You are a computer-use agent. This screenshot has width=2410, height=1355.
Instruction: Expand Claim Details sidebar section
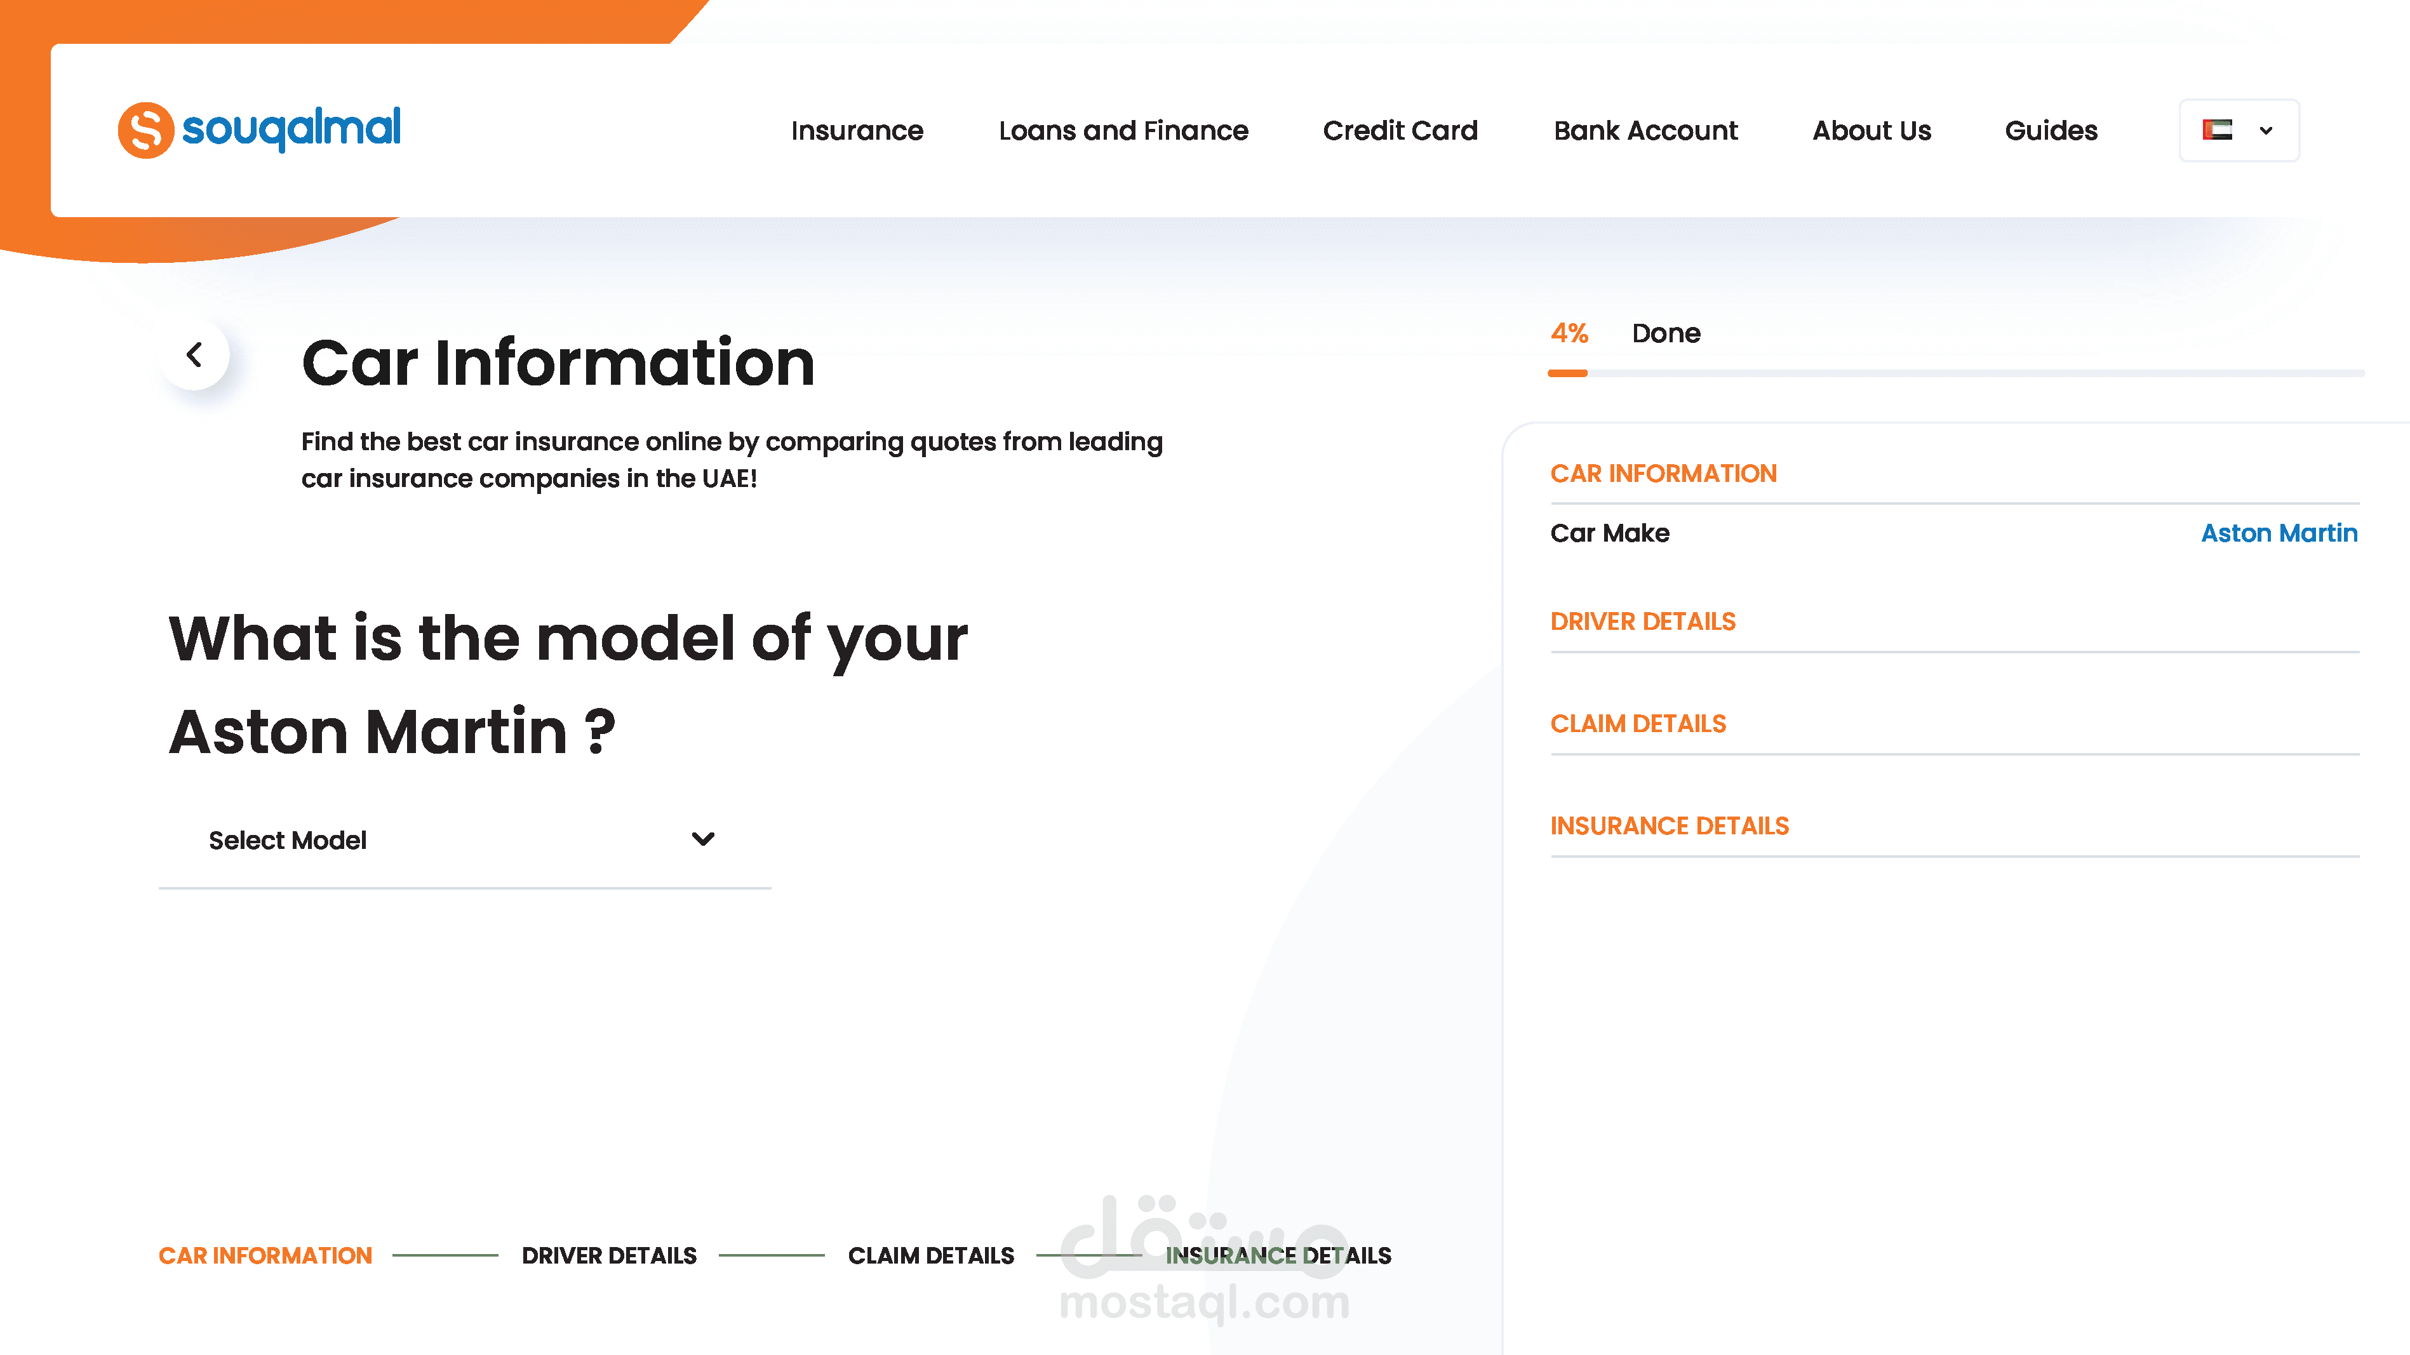pyautogui.click(x=1637, y=724)
